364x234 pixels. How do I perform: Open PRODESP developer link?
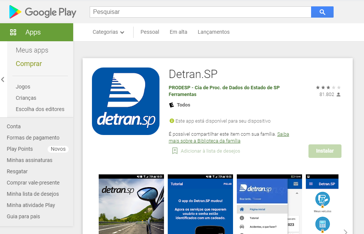pyautogui.click(x=224, y=88)
